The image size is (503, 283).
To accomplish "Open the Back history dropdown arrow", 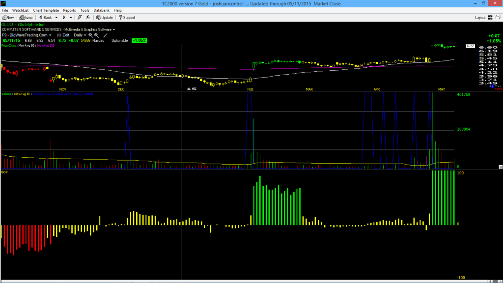I will click(x=56, y=18).
